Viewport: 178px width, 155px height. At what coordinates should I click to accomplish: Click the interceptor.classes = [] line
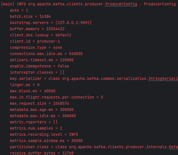tap(37, 73)
